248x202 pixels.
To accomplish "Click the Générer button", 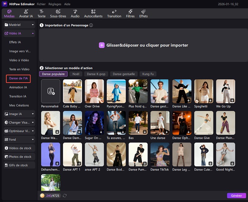I will click(236, 196).
